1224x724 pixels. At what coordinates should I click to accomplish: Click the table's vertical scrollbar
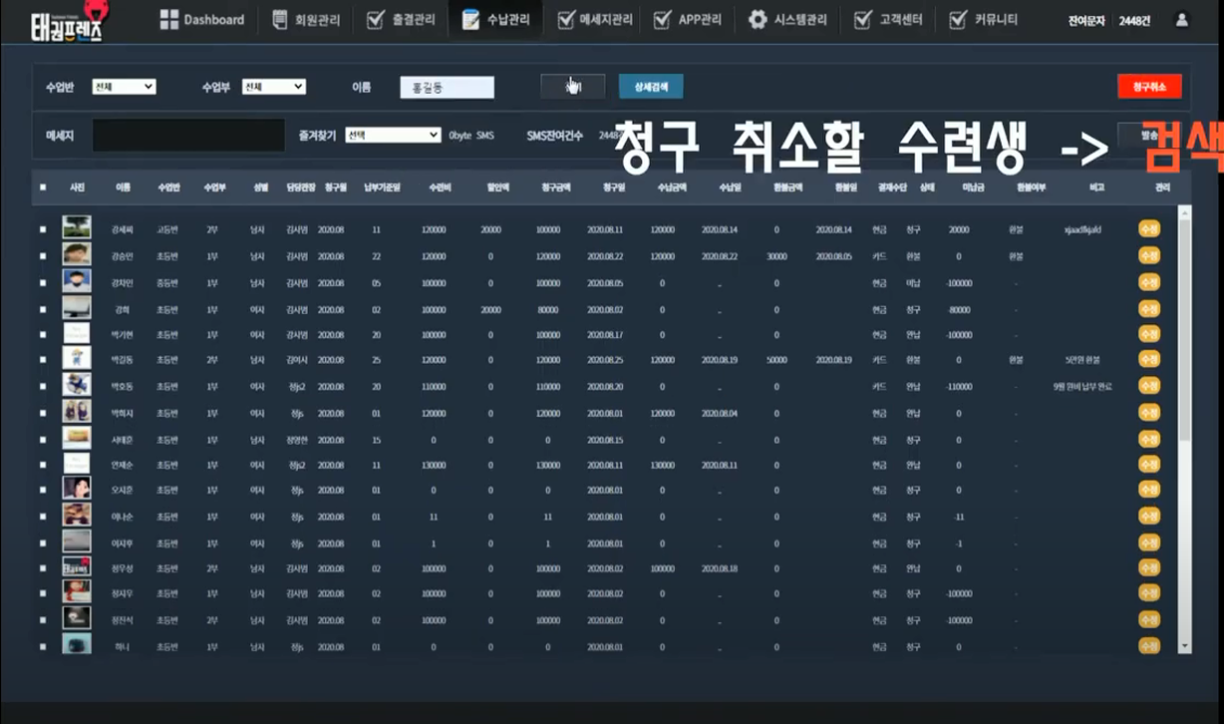[1184, 329]
